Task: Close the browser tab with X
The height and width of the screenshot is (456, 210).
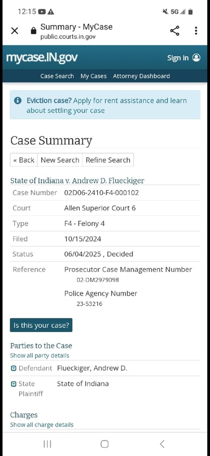Action: 14,30
